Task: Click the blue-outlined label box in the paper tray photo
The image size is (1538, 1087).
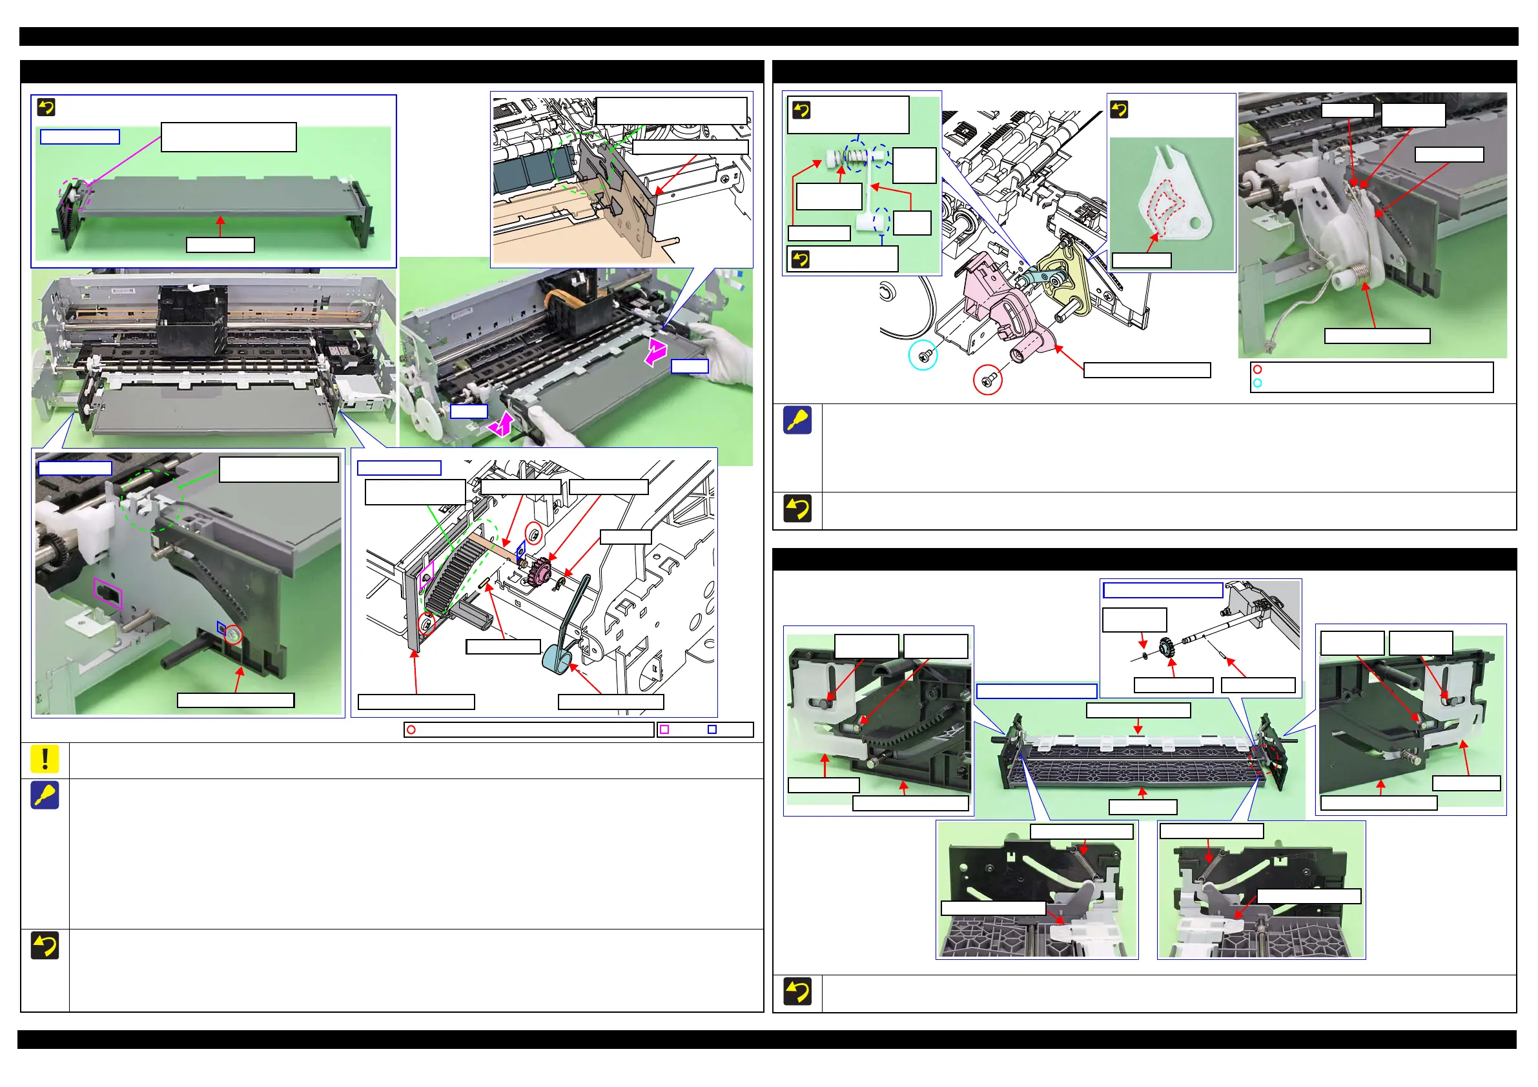Action: [79, 137]
